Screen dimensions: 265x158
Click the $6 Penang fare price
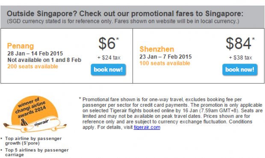tap(109, 44)
